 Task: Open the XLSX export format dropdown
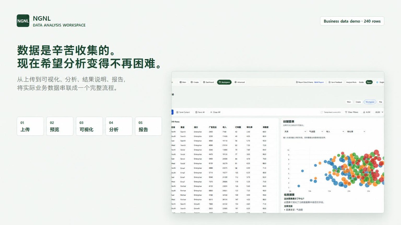click(x=379, y=112)
